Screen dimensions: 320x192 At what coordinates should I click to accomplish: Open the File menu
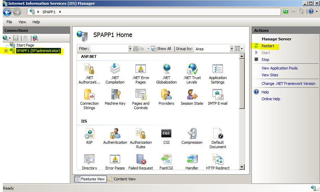(x=9, y=22)
